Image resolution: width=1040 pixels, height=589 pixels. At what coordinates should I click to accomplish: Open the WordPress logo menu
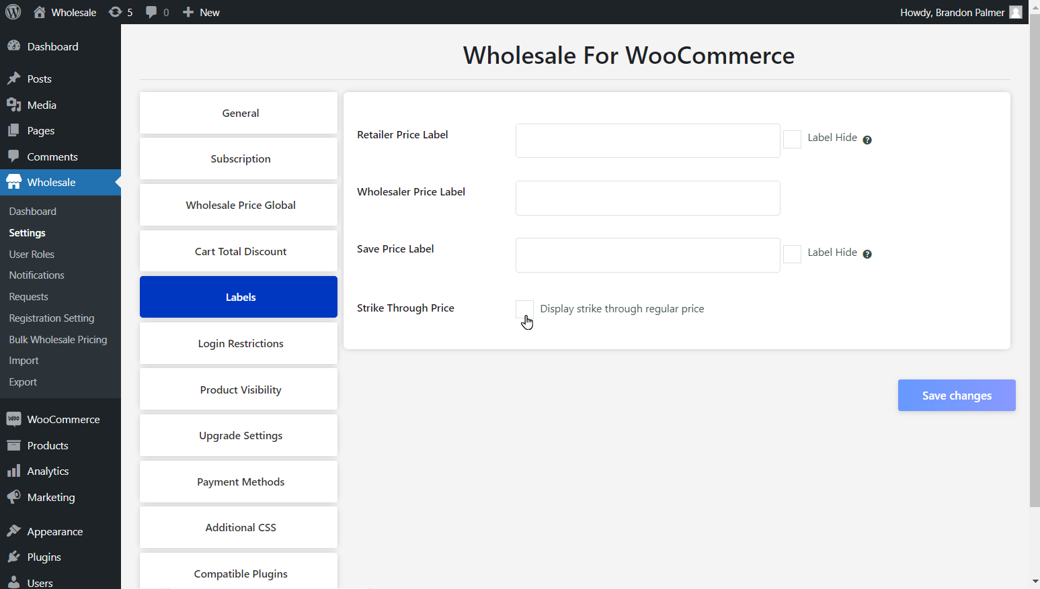click(x=13, y=12)
